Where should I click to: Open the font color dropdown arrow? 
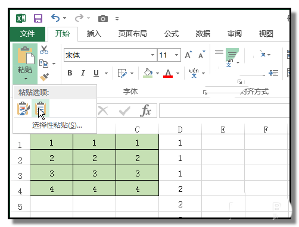(x=178, y=73)
